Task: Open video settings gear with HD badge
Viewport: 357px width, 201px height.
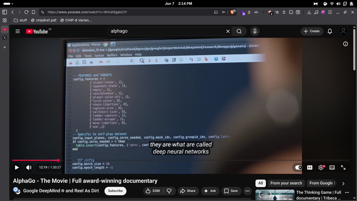Action: tap(321, 167)
